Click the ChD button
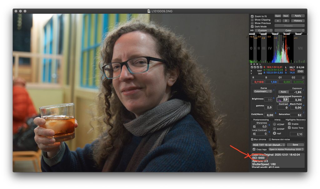Viewport: 320px width, 189px height. (300, 71)
